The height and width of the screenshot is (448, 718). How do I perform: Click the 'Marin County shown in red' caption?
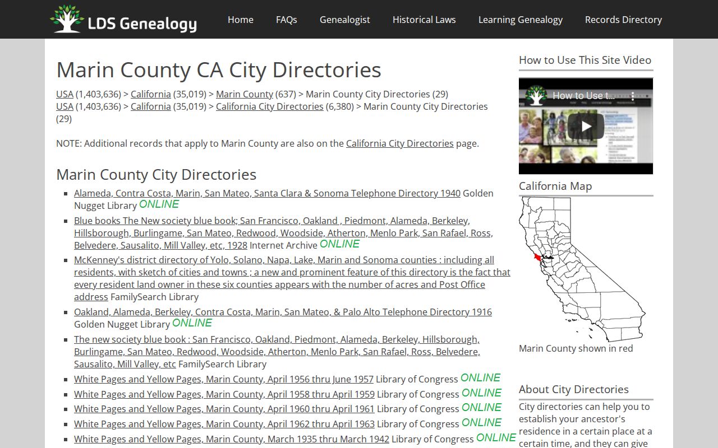click(x=576, y=348)
